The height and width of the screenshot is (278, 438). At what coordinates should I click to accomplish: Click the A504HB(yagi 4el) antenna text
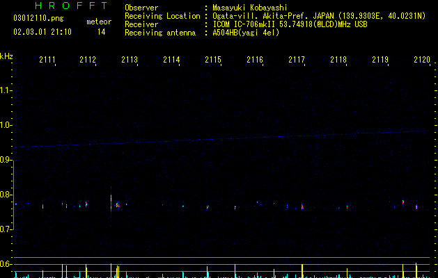(x=246, y=33)
